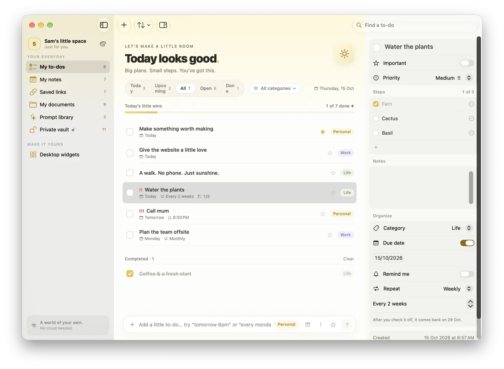Click the due date field showing 15/10/2026
The width and height of the screenshot is (504, 369).
(x=388, y=258)
